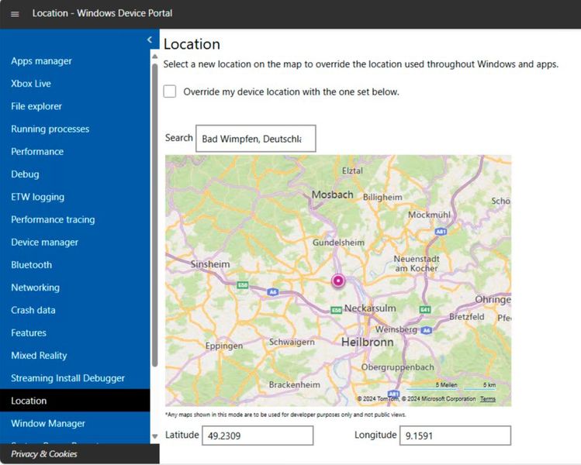The image size is (581, 465).
Task: Click Mosbach label on the map
Action: [332, 195]
